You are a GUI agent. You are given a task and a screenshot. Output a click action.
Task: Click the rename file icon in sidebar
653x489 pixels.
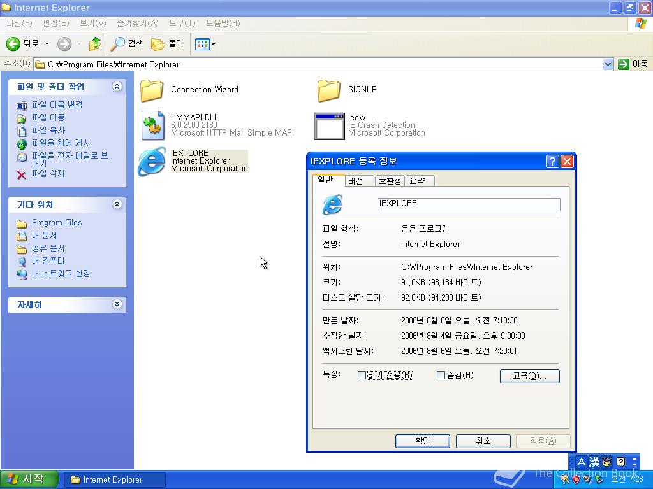pyautogui.click(x=22, y=106)
